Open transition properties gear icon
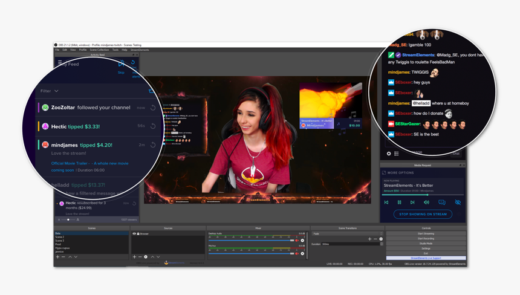 coord(381,239)
